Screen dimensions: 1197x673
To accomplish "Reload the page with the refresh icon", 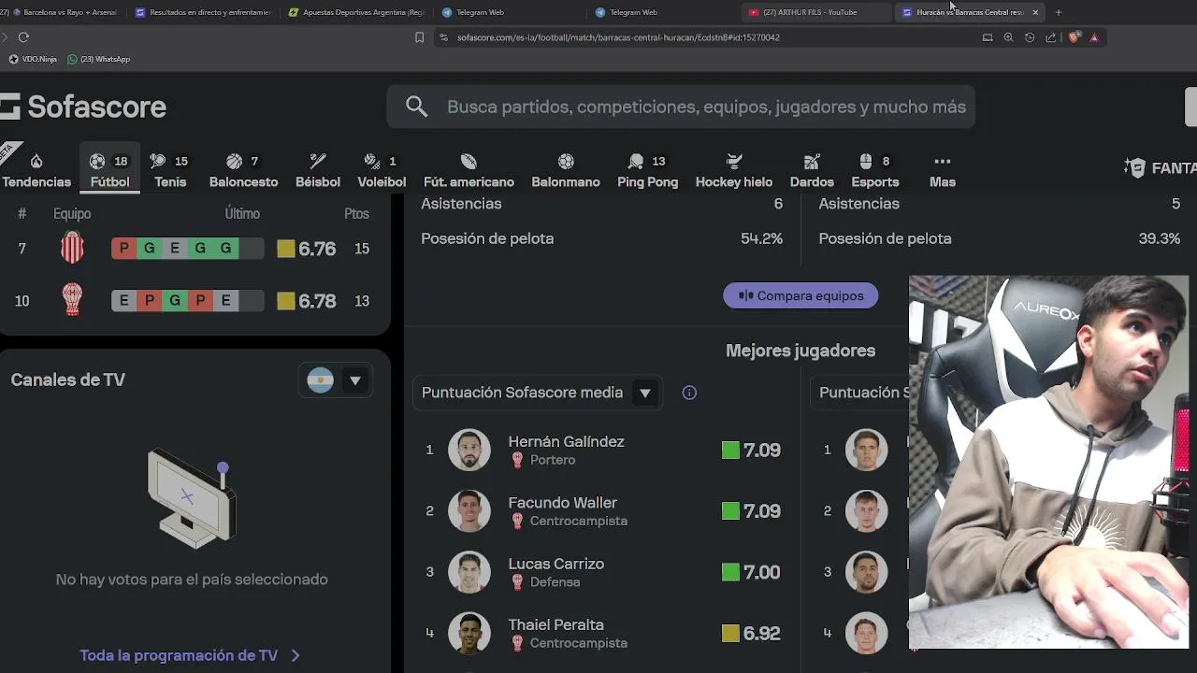I will pyautogui.click(x=23, y=37).
